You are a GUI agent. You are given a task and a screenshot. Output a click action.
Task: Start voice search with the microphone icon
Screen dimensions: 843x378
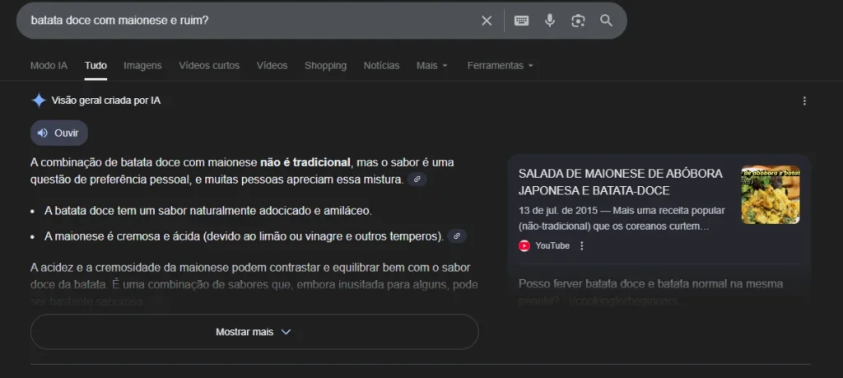coord(550,21)
